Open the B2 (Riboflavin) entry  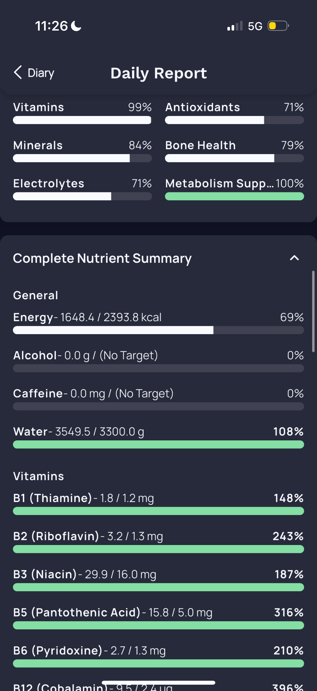point(158,542)
